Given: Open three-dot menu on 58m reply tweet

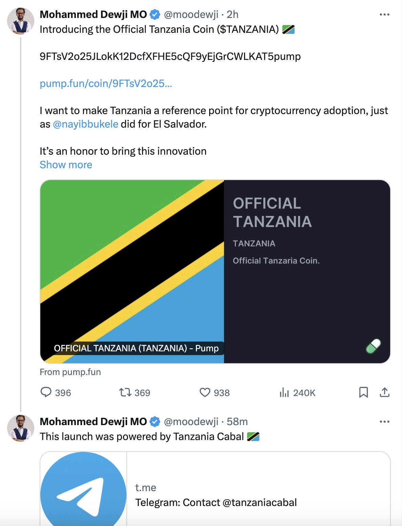Looking at the screenshot, I should pos(384,422).
